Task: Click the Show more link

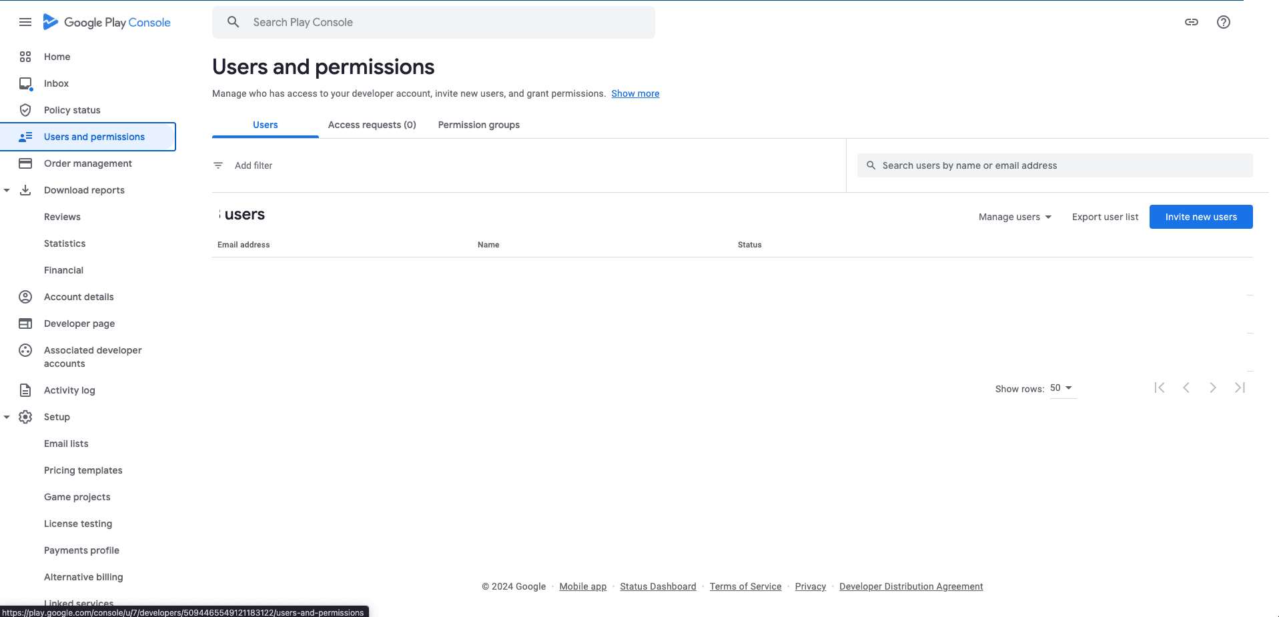Action: [634, 93]
